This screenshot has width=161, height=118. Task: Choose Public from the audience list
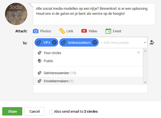[88, 61]
